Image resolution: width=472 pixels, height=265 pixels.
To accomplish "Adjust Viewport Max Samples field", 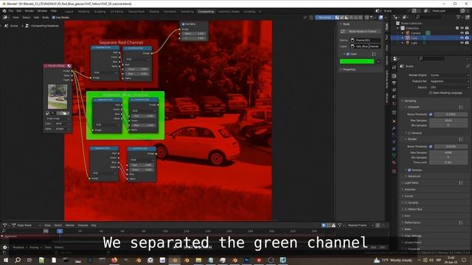I will tap(448, 121).
